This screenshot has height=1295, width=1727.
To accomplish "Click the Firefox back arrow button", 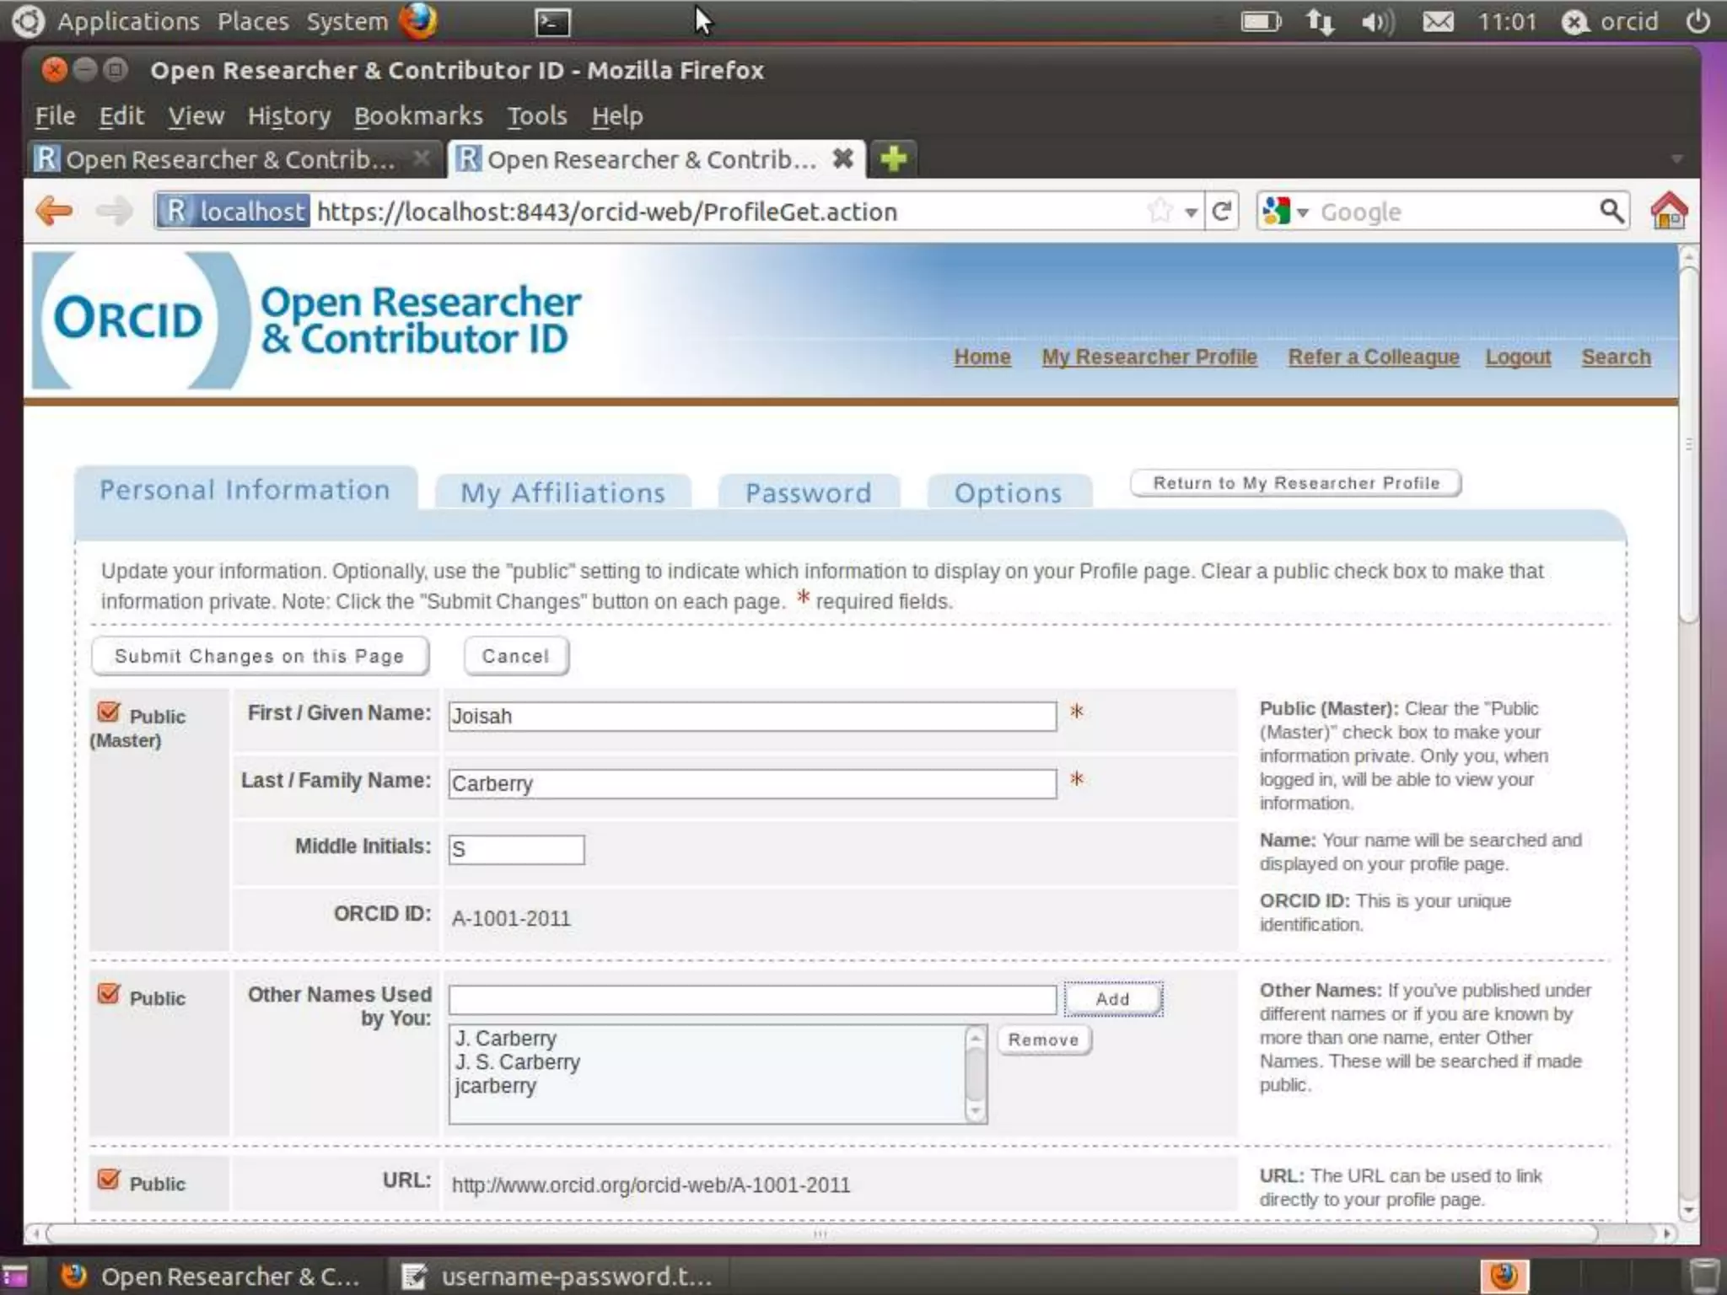I will 55,211.
